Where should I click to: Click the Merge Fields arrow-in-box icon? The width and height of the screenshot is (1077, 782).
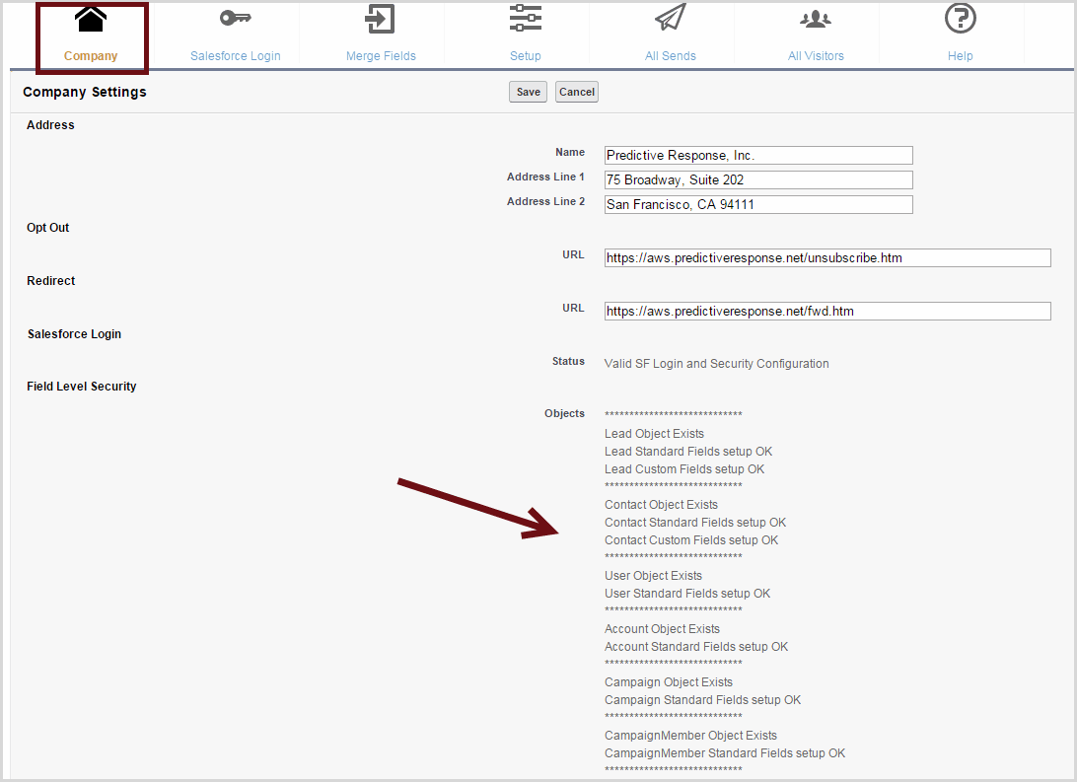(x=380, y=19)
